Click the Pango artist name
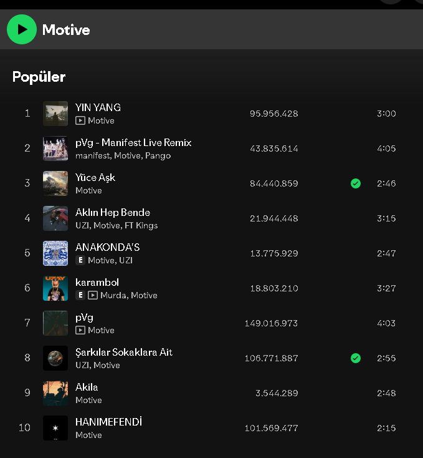 (158, 156)
